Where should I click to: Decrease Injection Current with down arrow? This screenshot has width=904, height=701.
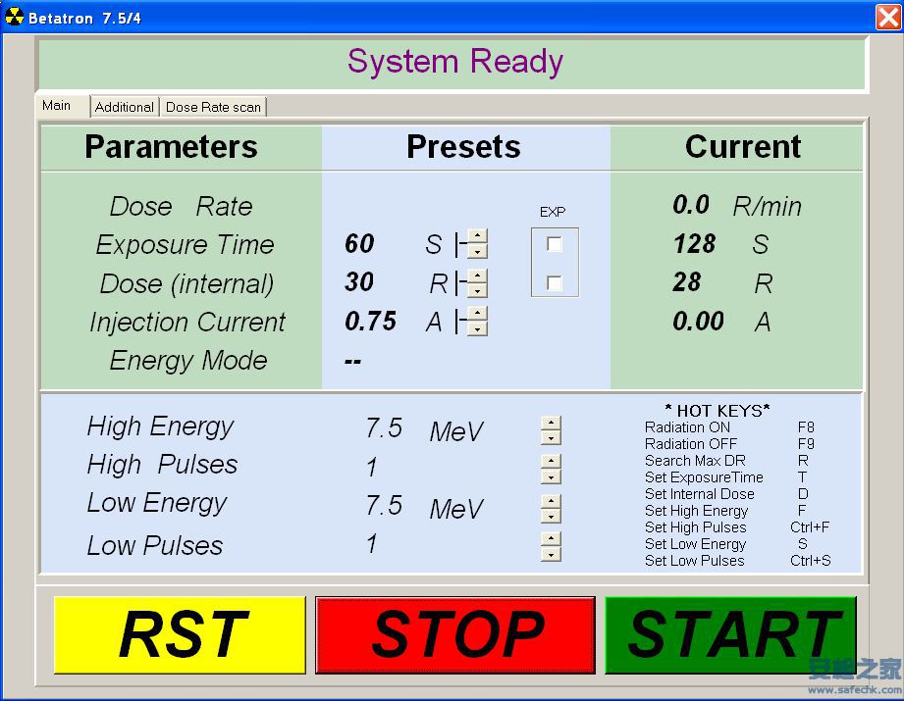pos(477,328)
